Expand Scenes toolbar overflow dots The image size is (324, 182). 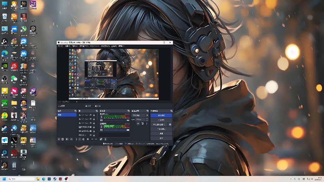click(77, 139)
